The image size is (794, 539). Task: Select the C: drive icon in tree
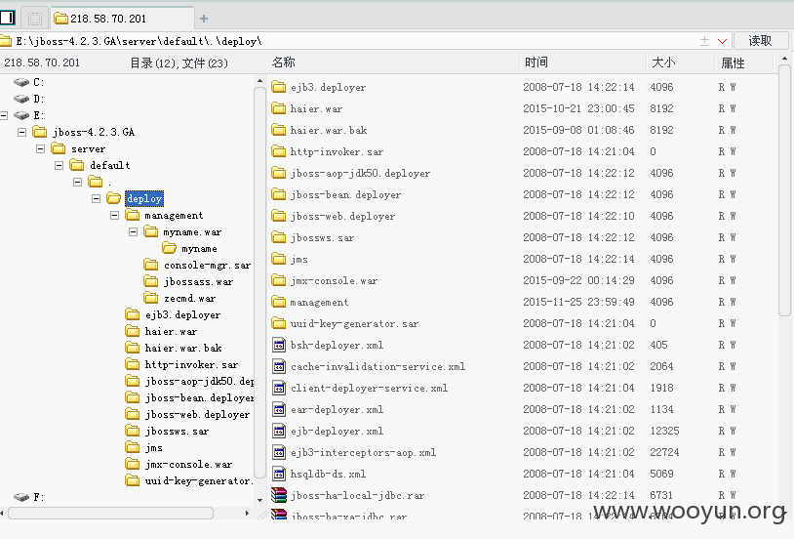[21, 82]
